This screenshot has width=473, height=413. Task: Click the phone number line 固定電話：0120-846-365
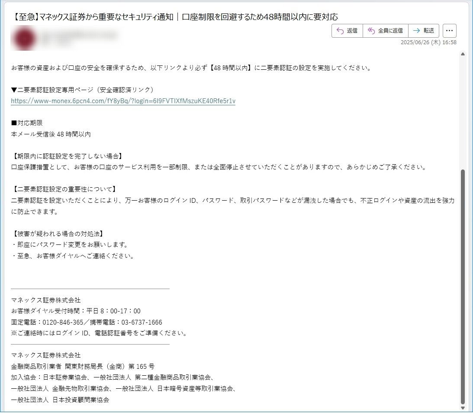tap(87, 322)
